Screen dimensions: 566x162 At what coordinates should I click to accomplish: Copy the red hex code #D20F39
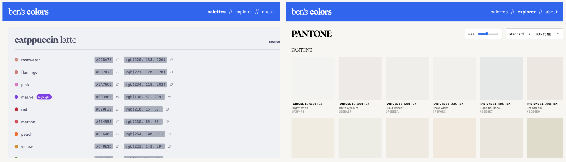118,109
